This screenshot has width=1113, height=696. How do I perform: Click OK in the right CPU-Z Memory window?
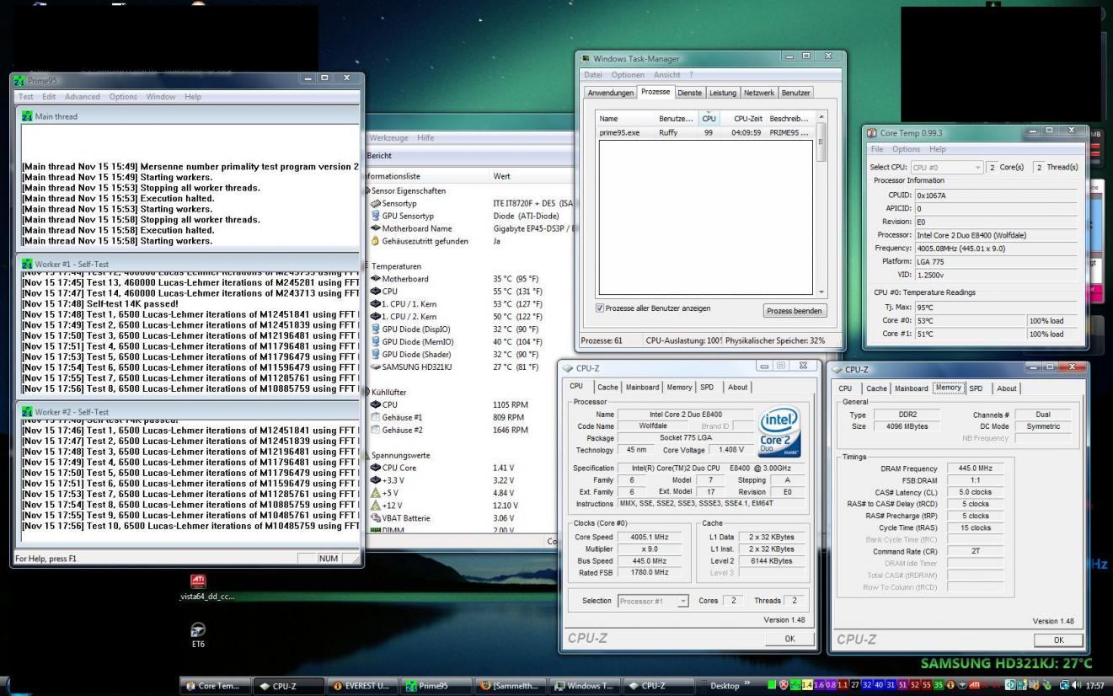coord(1059,640)
